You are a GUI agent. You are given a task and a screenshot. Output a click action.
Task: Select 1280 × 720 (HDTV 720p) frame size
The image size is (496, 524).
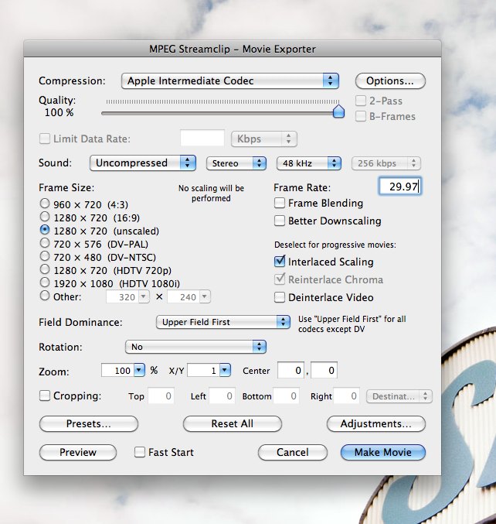coord(45,269)
